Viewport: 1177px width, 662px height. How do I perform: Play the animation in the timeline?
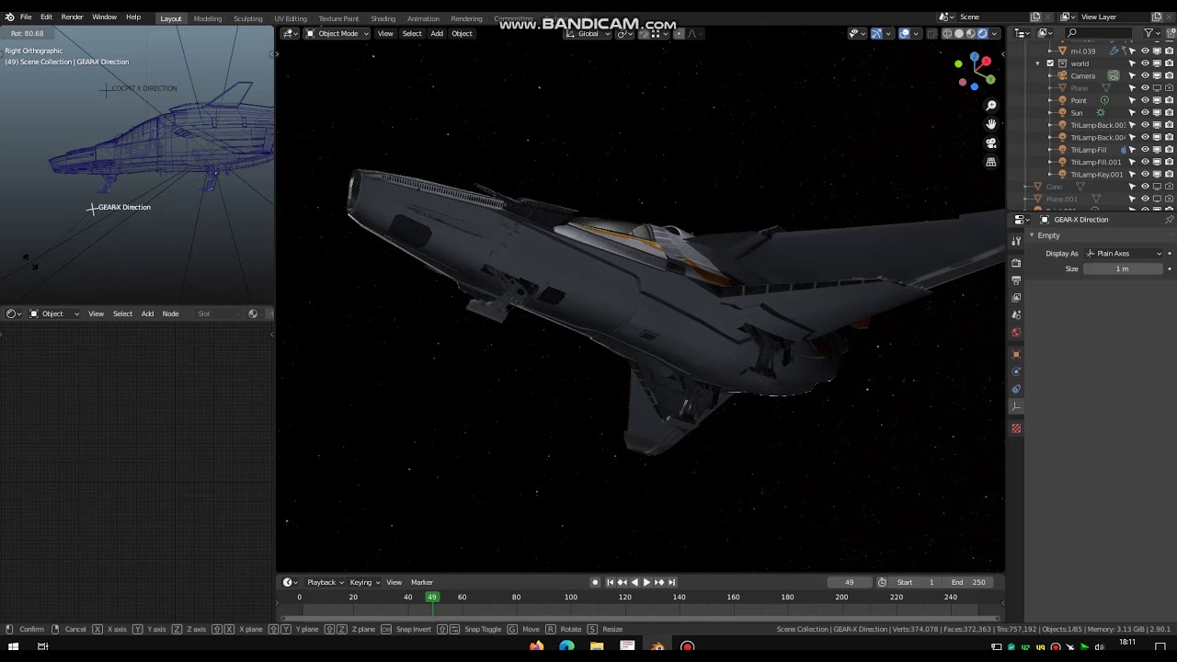click(x=646, y=582)
